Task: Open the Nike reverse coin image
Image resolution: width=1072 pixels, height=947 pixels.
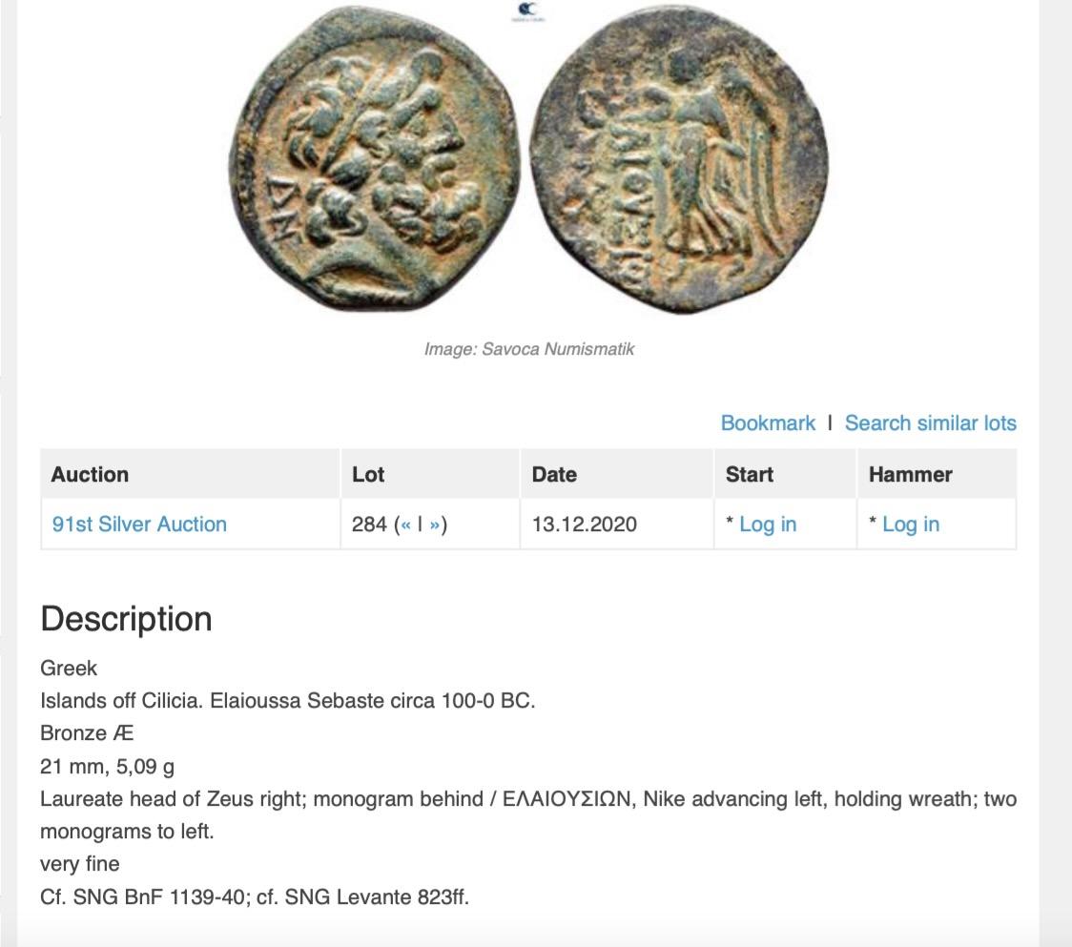Action: coord(679,160)
